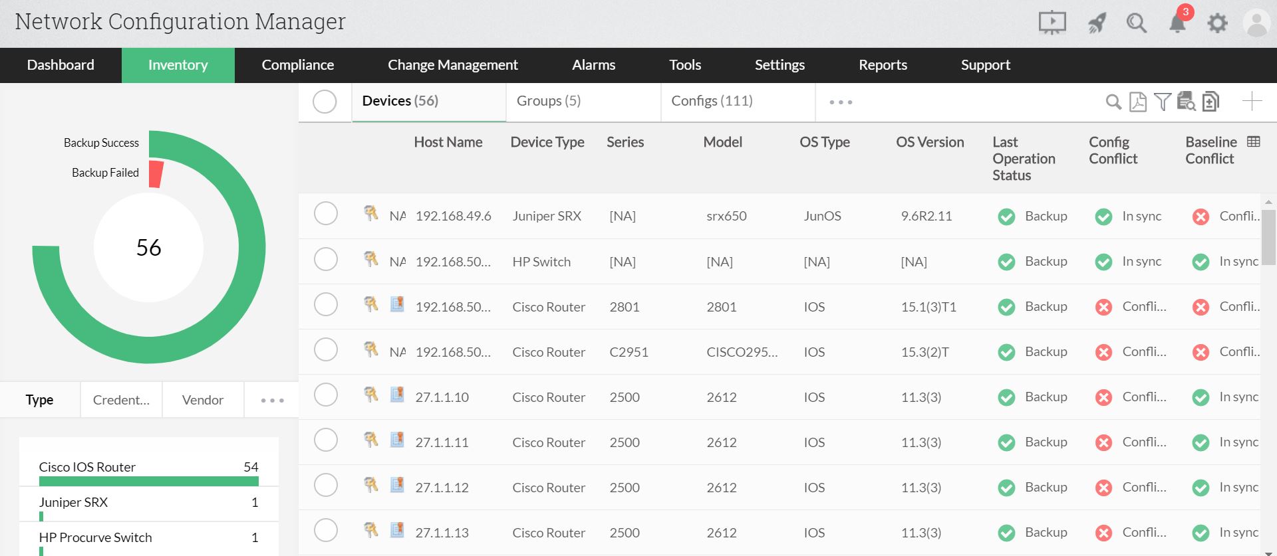
Task: Filter by Cisco IOS Router type bar
Action: point(148,481)
